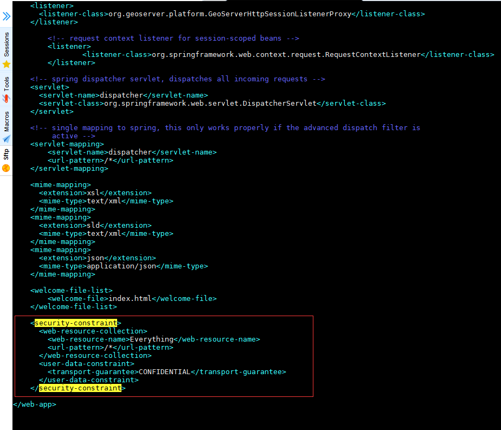This screenshot has width=501, height=430.
Task: Click the extension sld line
Action: 95,226
